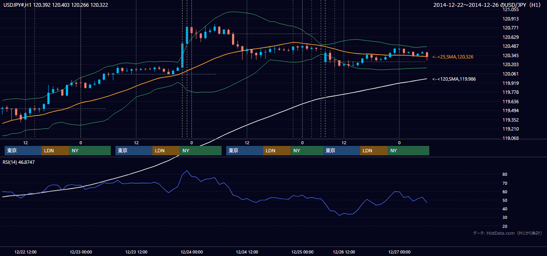Click price axis value 120.203

(x=511, y=64)
